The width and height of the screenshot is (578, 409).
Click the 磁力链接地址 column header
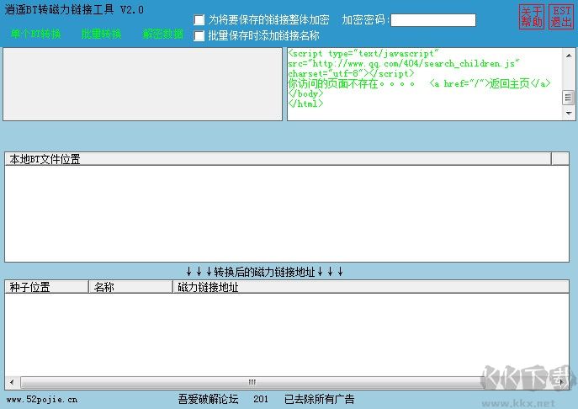tap(370, 287)
